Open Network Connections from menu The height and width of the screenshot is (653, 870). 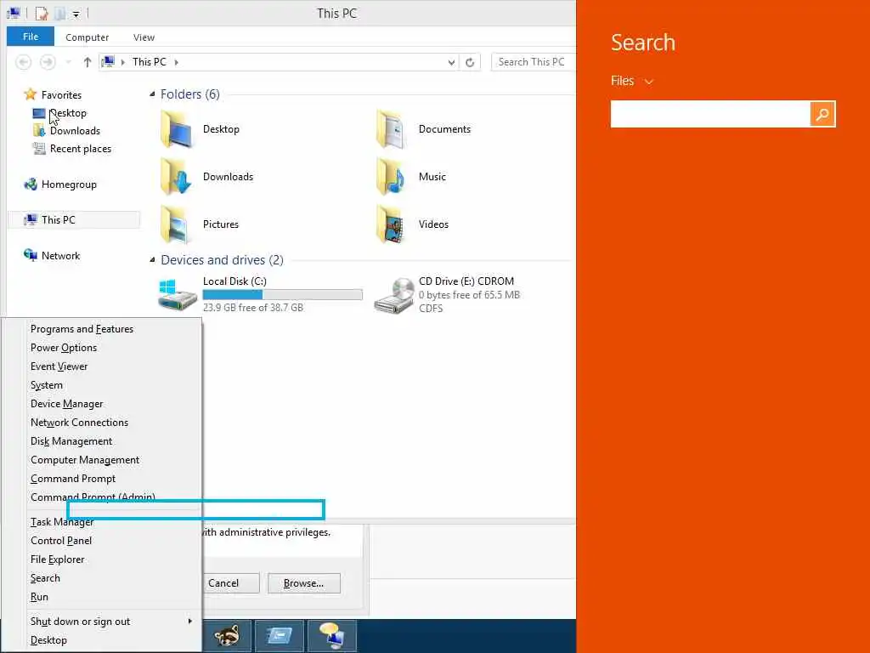point(79,423)
